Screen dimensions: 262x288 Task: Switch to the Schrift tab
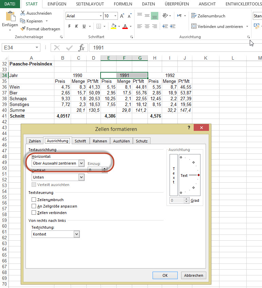point(80,141)
